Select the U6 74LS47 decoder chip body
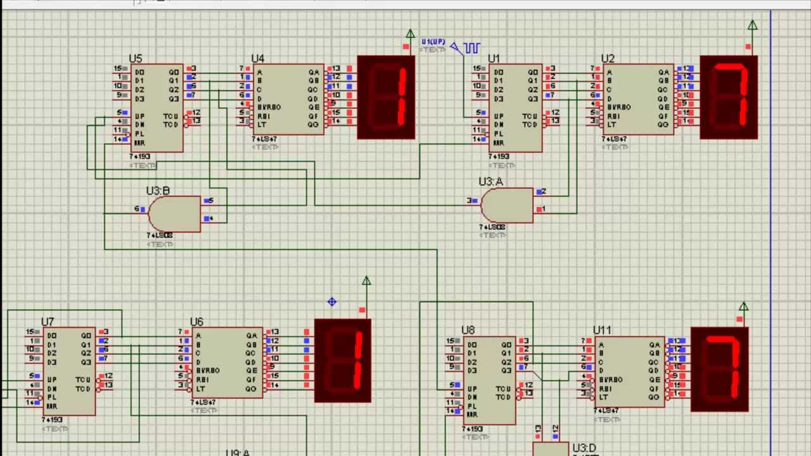The image size is (811, 456). pos(227,362)
